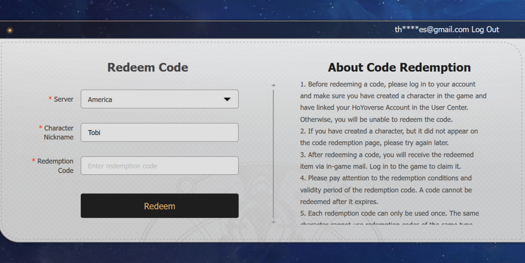Click the Server field label
The height and width of the screenshot is (263, 525).
[x=63, y=99]
